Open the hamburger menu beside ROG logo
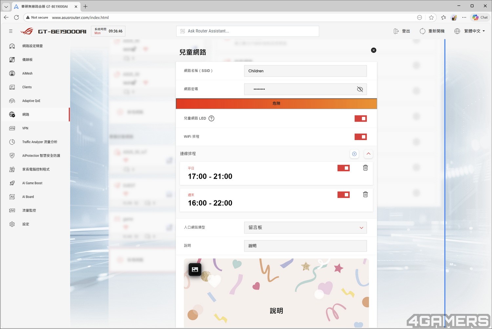The width and height of the screenshot is (492, 329). pos(11,31)
